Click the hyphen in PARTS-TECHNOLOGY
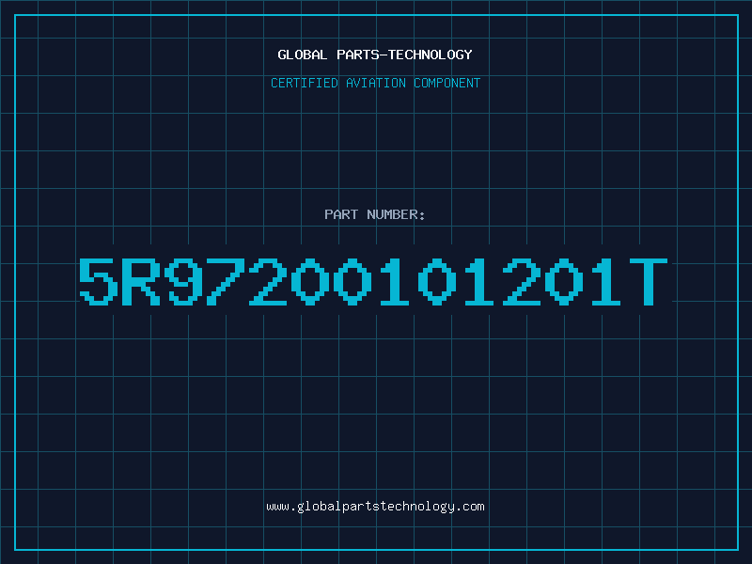Viewport: 752px width, 564px height. (x=384, y=55)
